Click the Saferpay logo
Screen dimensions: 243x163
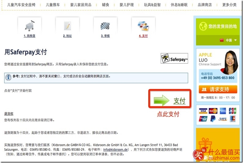[174, 58]
